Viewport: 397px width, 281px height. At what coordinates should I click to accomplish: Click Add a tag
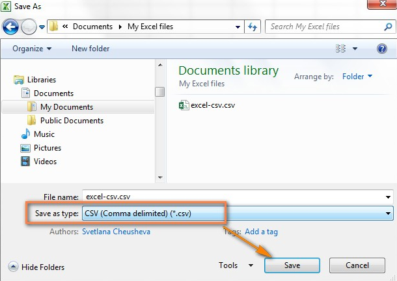point(261,232)
